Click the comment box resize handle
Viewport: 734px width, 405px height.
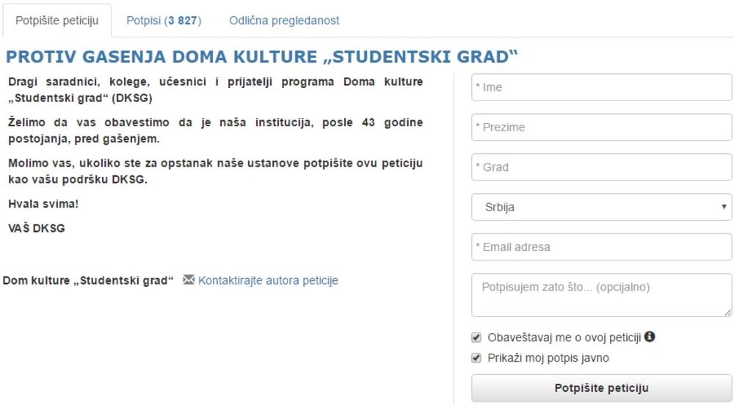(727, 312)
